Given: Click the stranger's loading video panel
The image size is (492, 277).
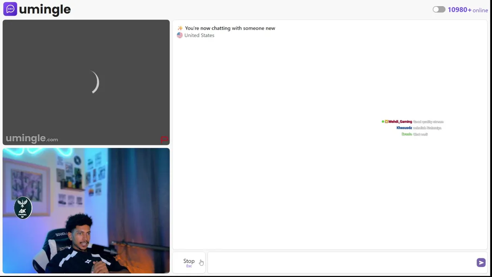Looking at the screenshot, I should (x=86, y=82).
